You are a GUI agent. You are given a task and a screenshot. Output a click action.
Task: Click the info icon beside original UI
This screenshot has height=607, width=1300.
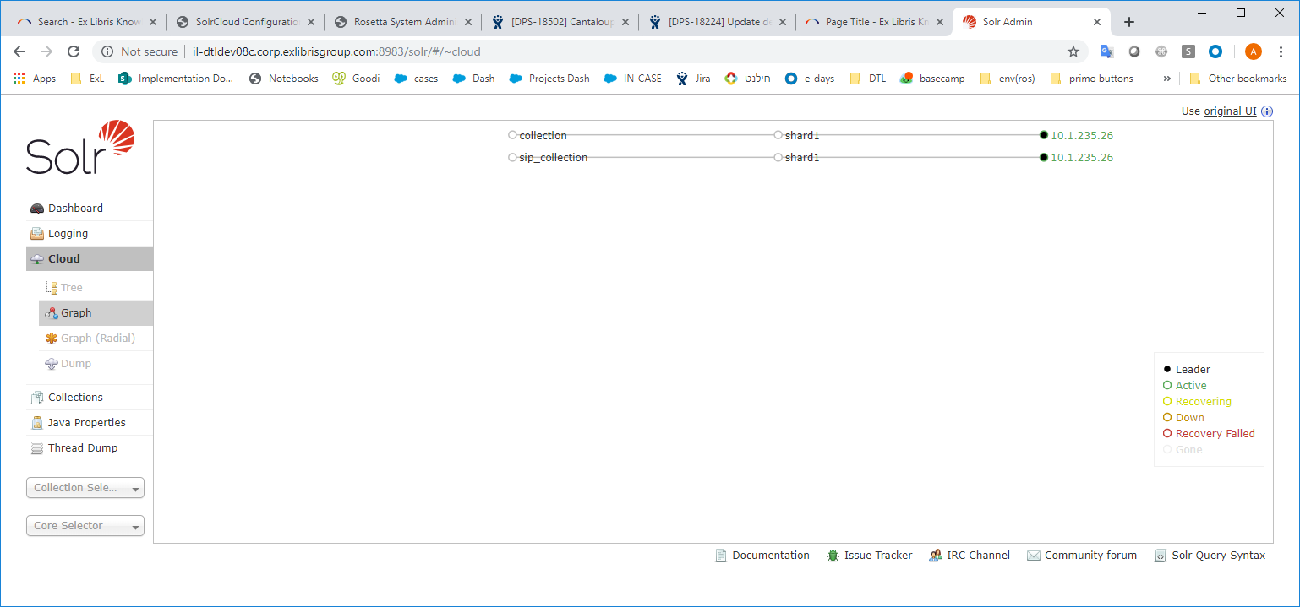coord(1267,111)
